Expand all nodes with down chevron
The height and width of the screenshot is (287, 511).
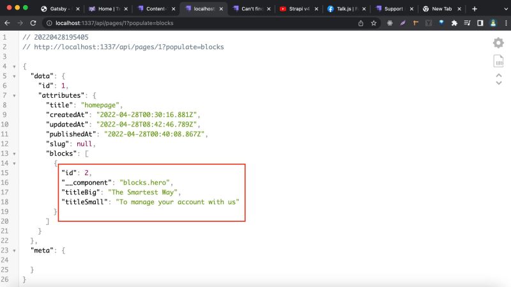499,83
